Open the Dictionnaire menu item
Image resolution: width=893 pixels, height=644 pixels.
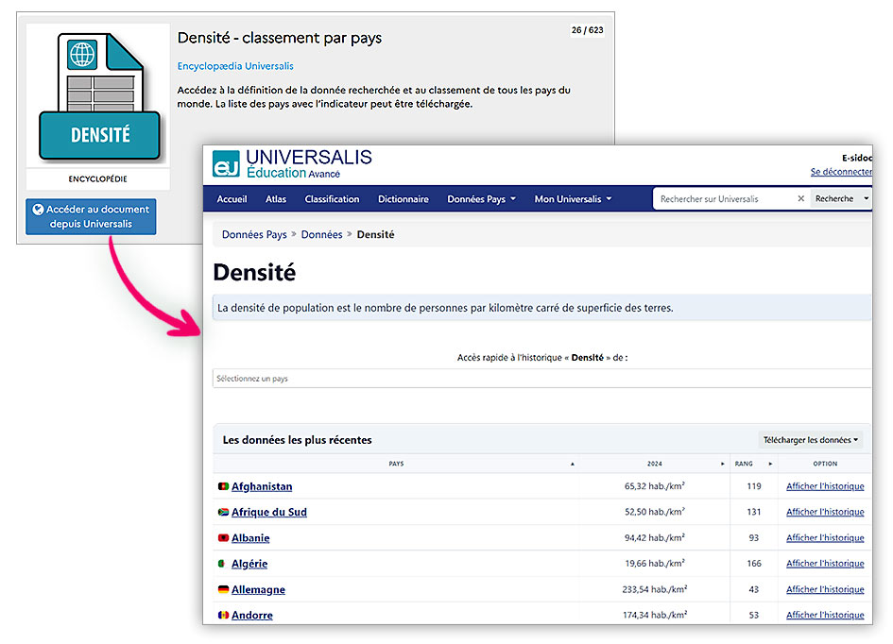(x=404, y=199)
